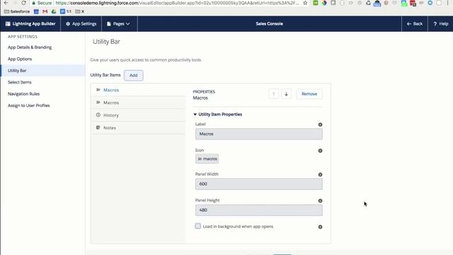Select App Options in sidebar
This screenshot has width=453, height=255.
(20, 59)
